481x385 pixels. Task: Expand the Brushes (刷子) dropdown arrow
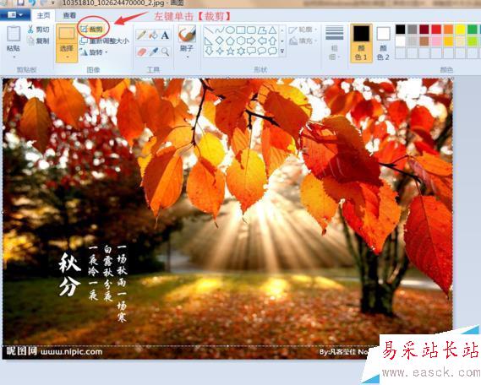coord(187,57)
